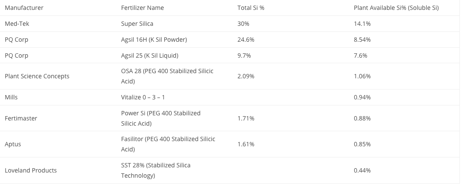Screen dimensions: 462x185
Task: Click the Agsil 16H (K Sil Powder) cell
Action: pos(154,40)
